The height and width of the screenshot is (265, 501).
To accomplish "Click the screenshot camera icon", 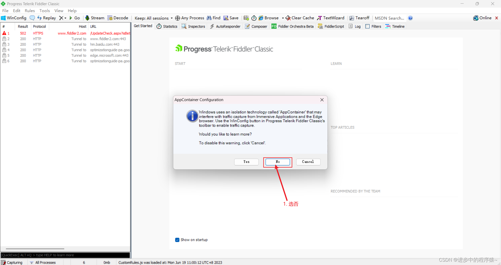I will point(246,18).
